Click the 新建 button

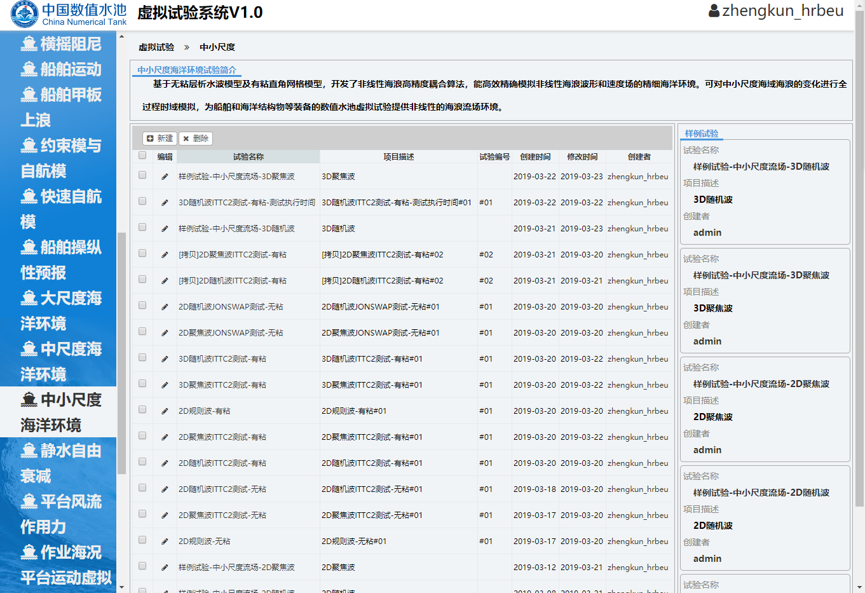160,139
